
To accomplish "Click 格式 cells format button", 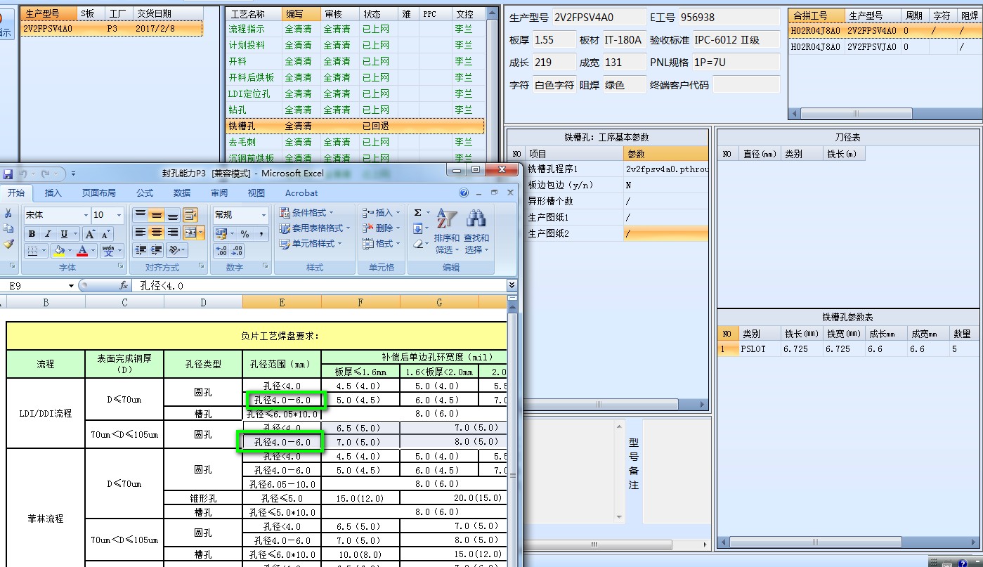I will tap(379, 243).
